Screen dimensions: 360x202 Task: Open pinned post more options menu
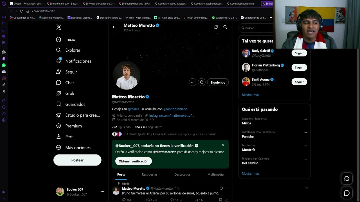(227, 188)
